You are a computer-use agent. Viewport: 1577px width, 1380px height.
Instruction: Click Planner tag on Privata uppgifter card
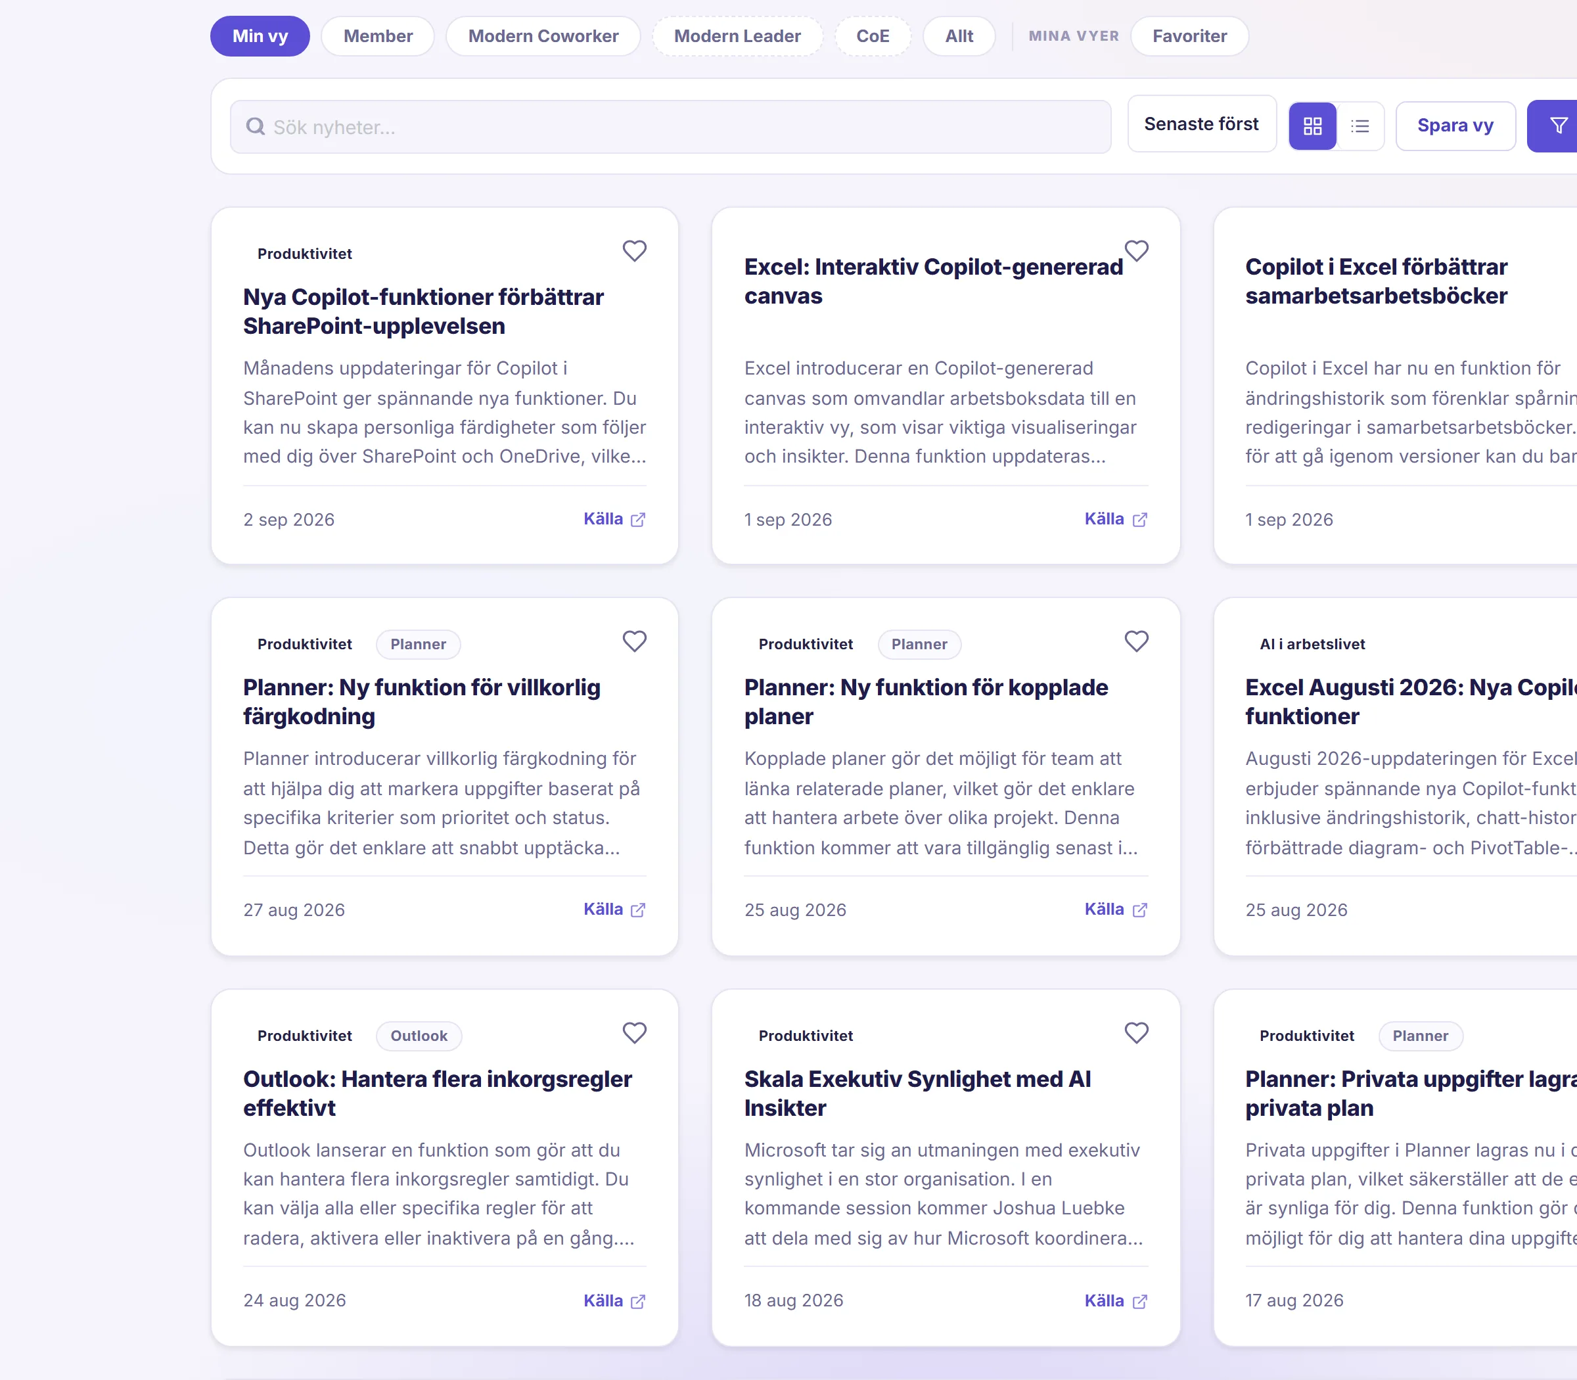[x=1421, y=1036]
